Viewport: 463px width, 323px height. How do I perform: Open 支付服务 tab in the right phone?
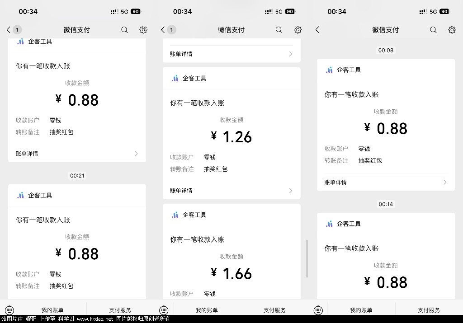point(429,310)
